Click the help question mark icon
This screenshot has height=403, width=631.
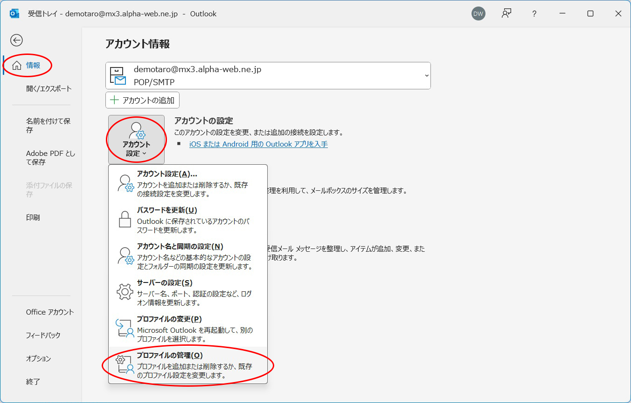coord(534,14)
